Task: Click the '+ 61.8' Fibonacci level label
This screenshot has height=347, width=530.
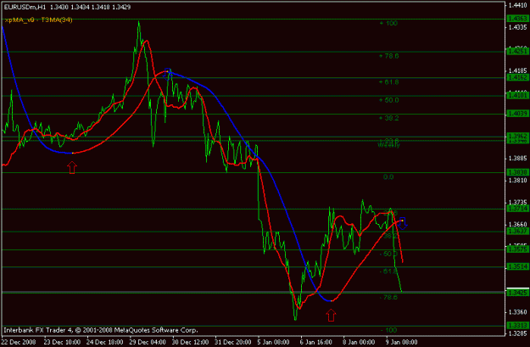Action: [x=388, y=82]
